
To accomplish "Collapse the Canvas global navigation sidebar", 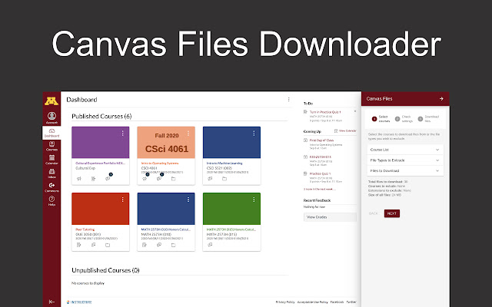I will pos(52,302).
